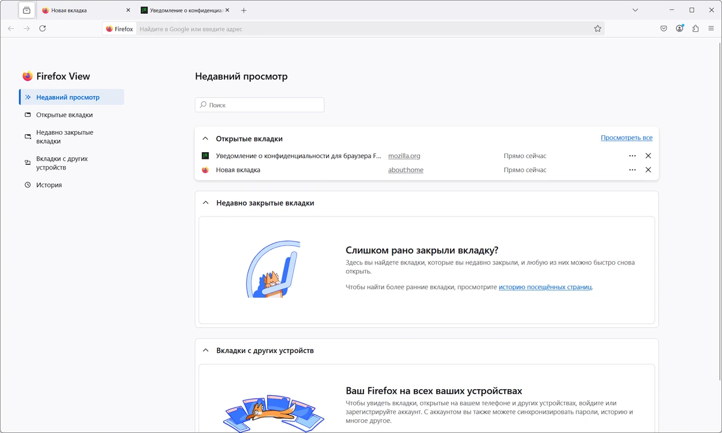
Task: Click the Firefox favicon in Новая вкладка row
Action: 205,170
